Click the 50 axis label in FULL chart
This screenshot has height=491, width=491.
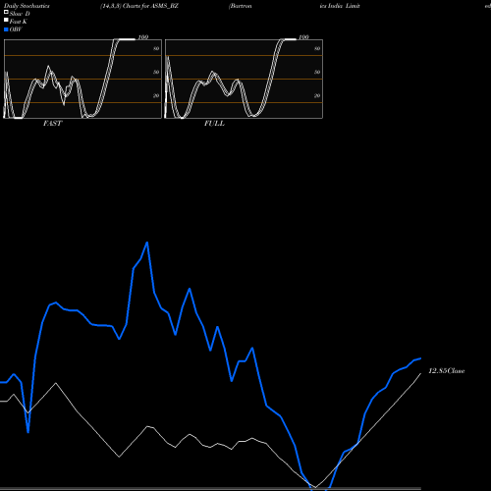[317, 72]
